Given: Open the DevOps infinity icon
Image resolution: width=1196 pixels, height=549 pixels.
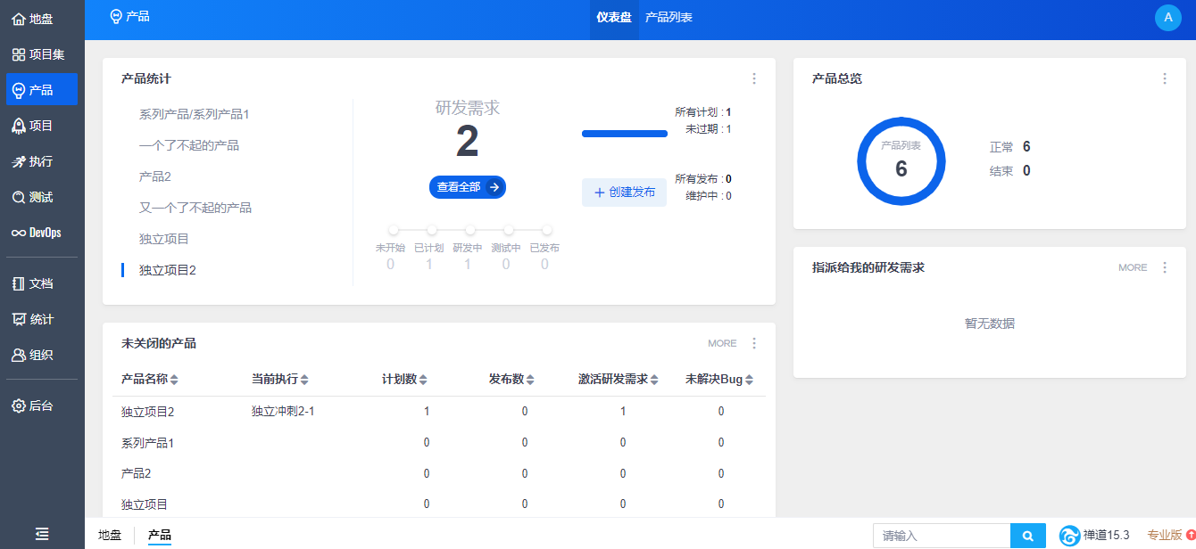Looking at the screenshot, I should click(19, 233).
